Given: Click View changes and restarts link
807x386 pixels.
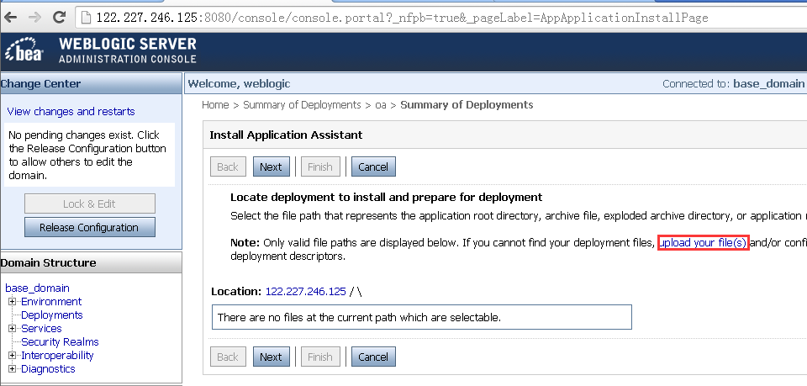Looking at the screenshot, I should click(x=71, y=111).
